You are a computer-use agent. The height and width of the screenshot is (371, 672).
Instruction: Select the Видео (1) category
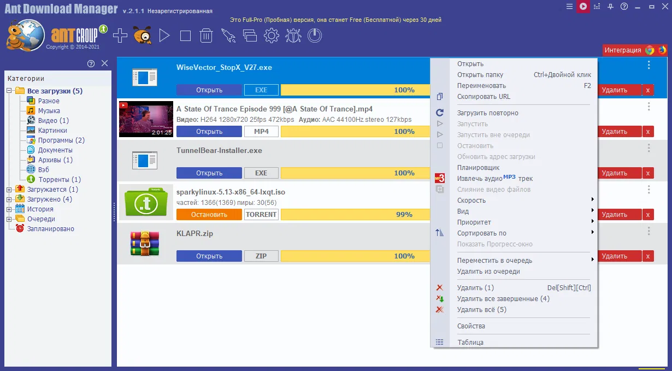(53, 121)
